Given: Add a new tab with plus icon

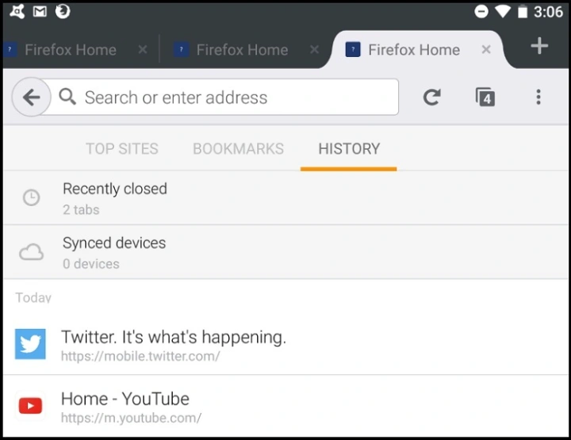Looking at the screenshot, I should (539, 47).
